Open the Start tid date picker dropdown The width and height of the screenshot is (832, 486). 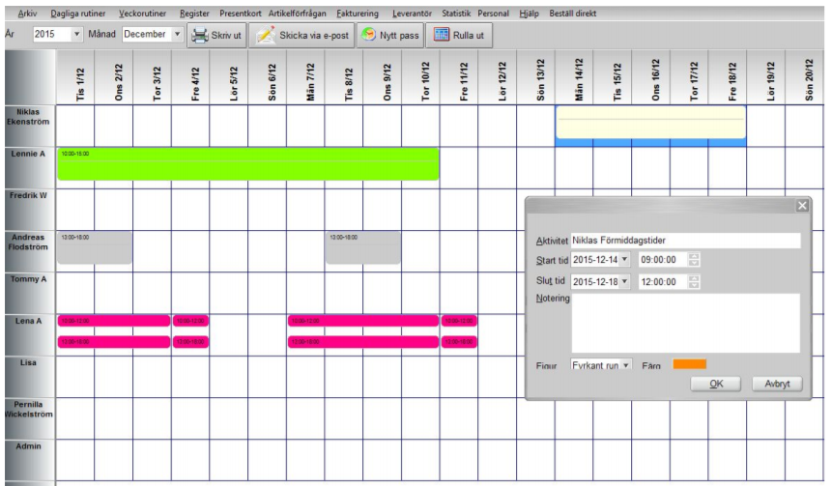coord(624,260)
